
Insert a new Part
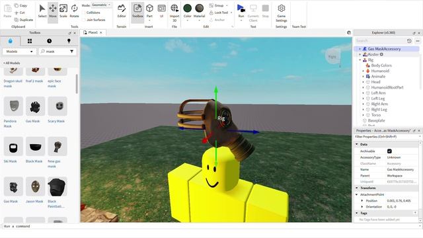pos(149,12)
